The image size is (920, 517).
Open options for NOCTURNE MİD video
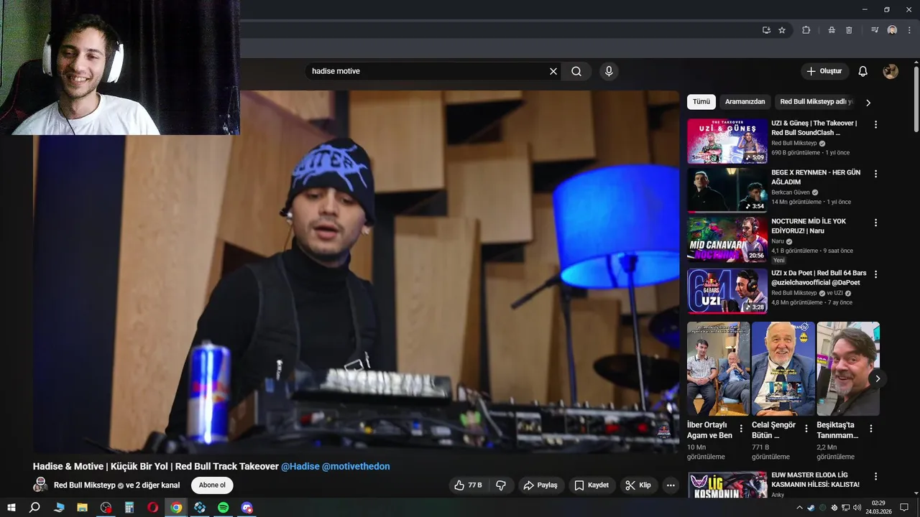coord(875,223)
